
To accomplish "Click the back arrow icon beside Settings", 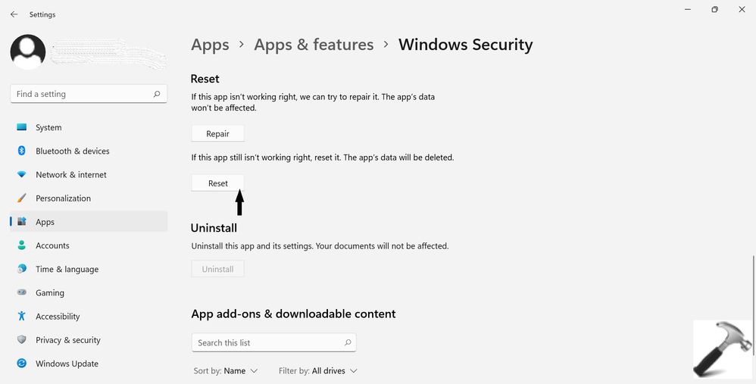I will pyautogui.click(x=14, y=14).
